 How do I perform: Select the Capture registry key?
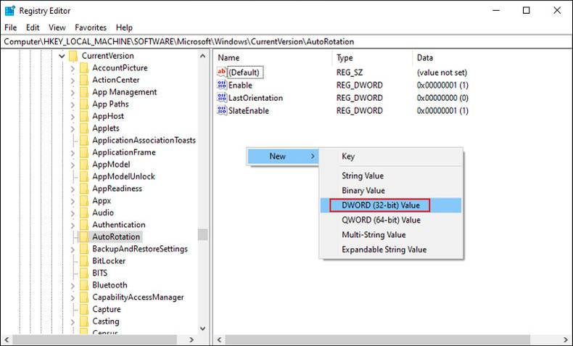107,309
